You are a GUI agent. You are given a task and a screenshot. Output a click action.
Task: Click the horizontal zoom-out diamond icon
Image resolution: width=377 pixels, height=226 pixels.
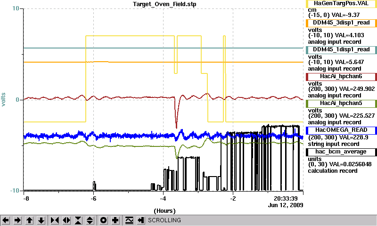coord(66,220)
